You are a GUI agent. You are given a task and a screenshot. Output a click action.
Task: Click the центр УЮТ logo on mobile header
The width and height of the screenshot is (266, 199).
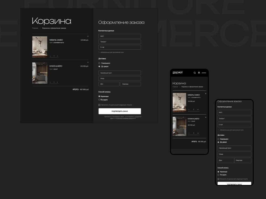pyautogui.click(x=177, y=72)
